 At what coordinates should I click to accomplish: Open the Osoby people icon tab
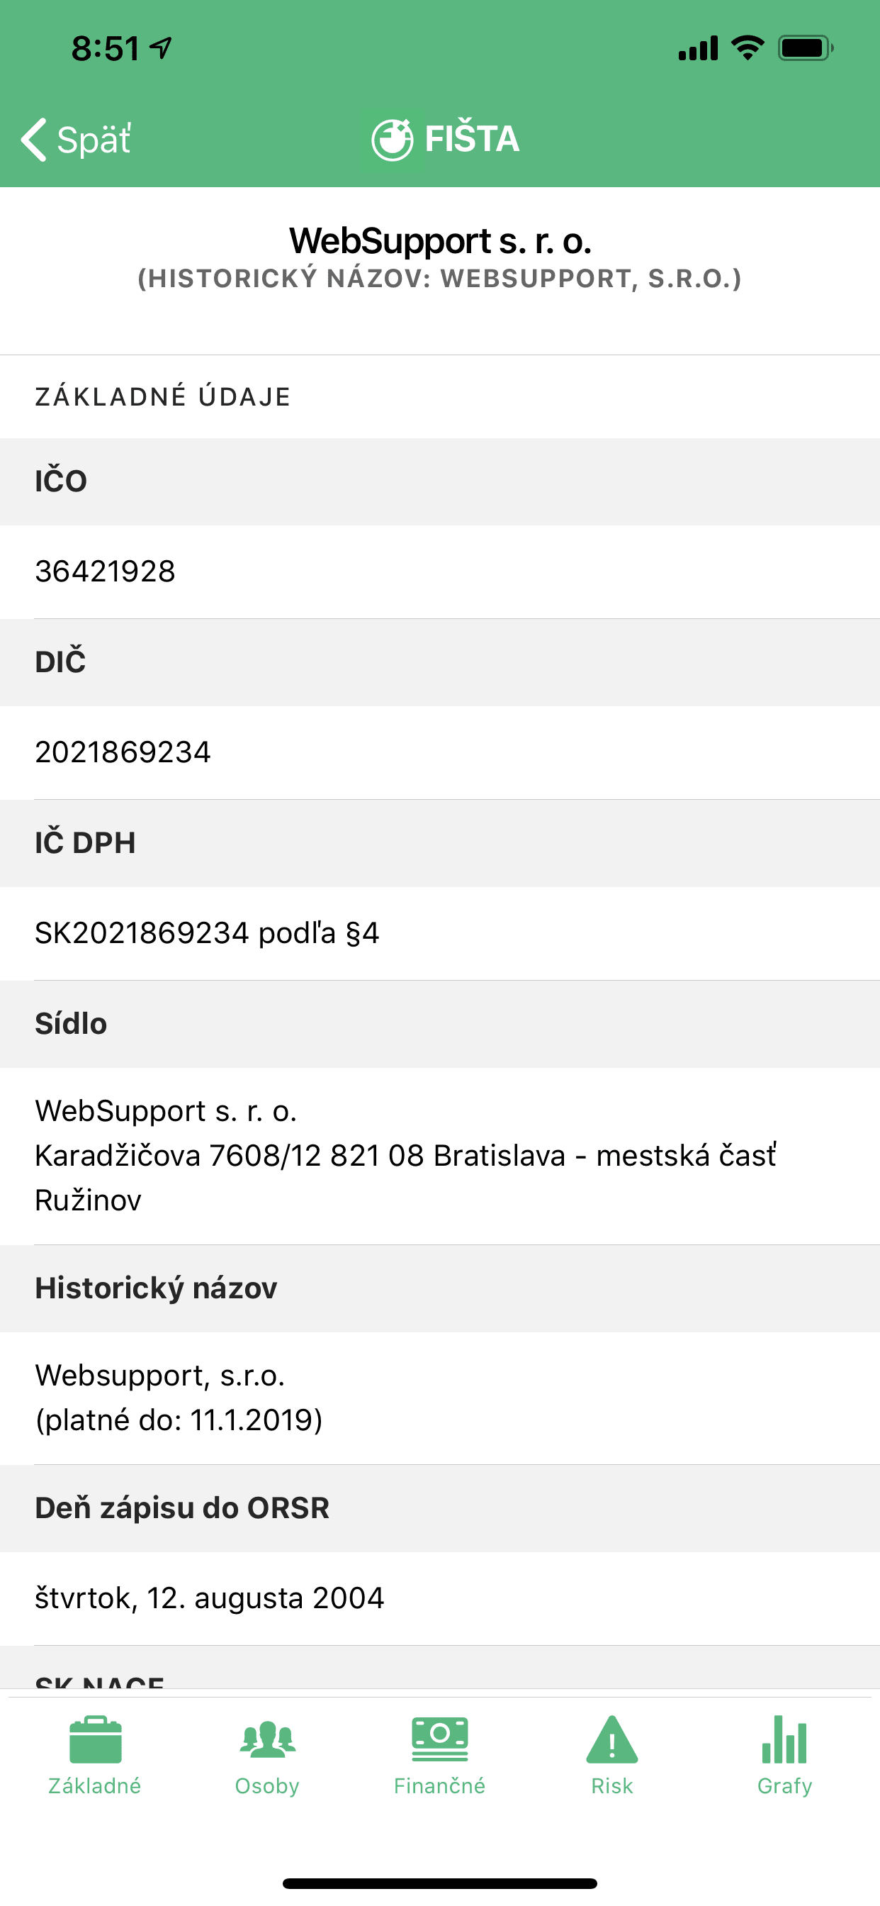coord(267,1739)
